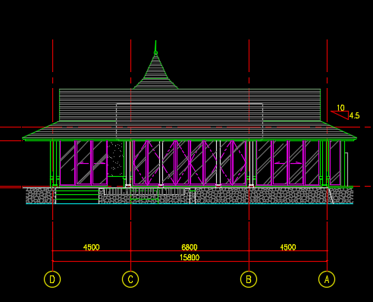Image resolution: width=373 pixels, height=302 pixels.
Task: Select the slope label 4.5
Action: (354, 115)
